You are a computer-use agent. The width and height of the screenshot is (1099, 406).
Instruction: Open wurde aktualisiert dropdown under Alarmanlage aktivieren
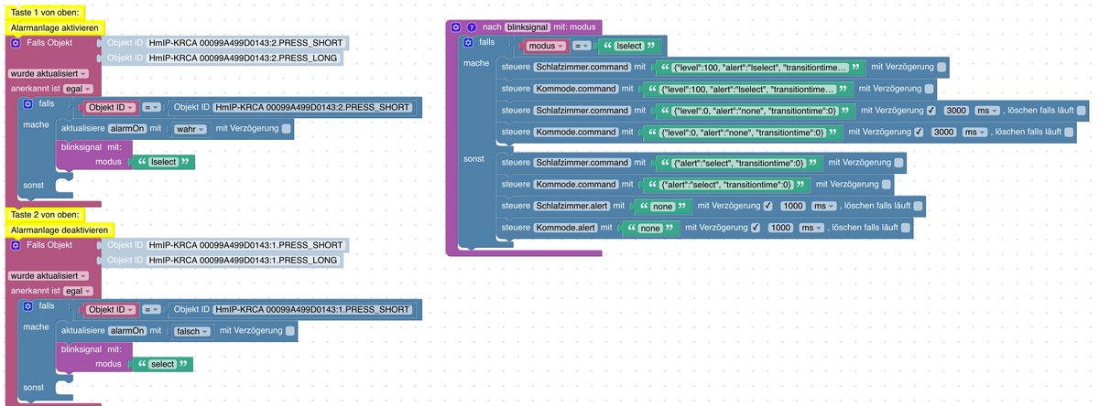[49, 73]
